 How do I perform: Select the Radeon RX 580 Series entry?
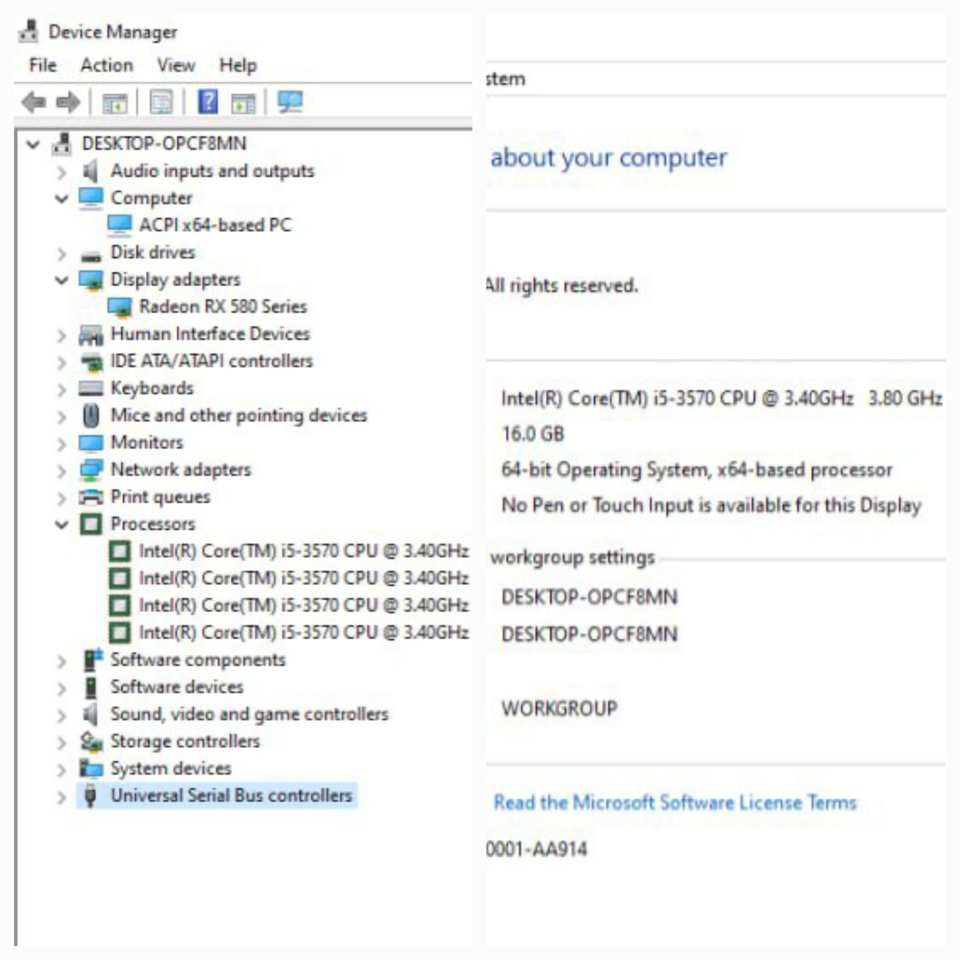click(223, 307)
